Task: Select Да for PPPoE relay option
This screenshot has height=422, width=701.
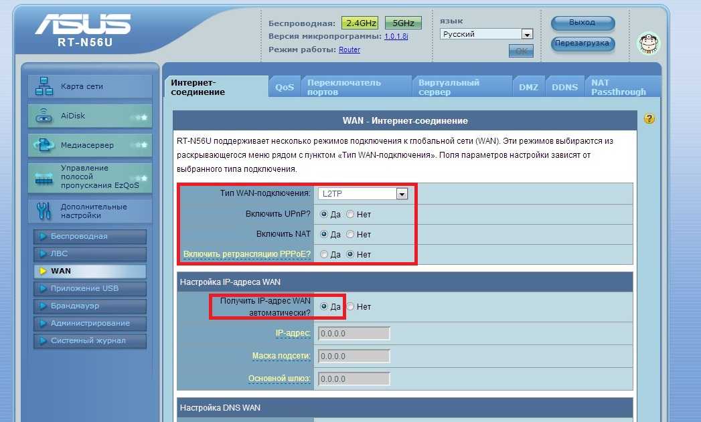Action: (x=325, y=255)
